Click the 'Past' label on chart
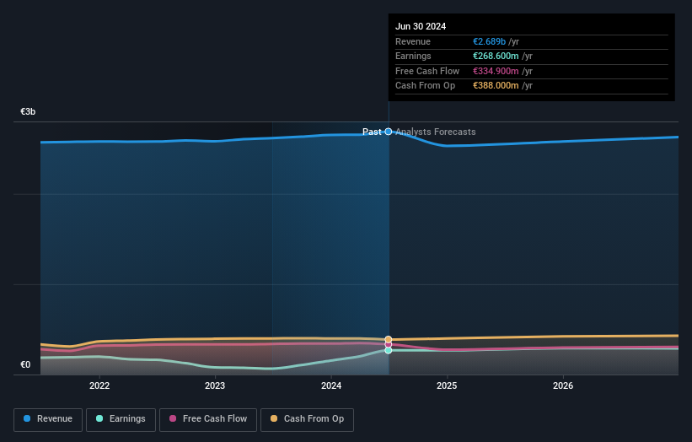692x442 pixels. pos(372,132)
